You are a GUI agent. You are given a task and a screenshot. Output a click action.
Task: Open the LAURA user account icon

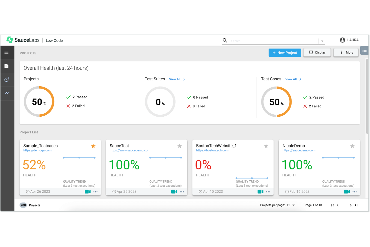pos(342,40)
